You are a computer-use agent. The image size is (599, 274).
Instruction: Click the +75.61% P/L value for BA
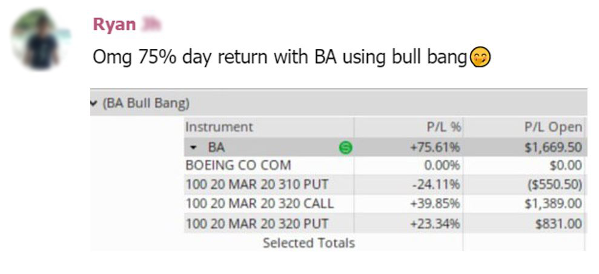pos(435,148)
